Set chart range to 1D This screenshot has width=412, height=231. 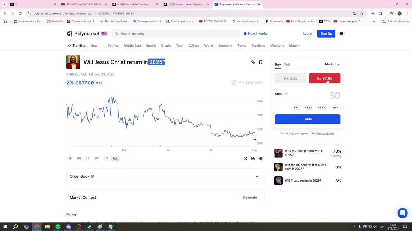click(88, 158)
